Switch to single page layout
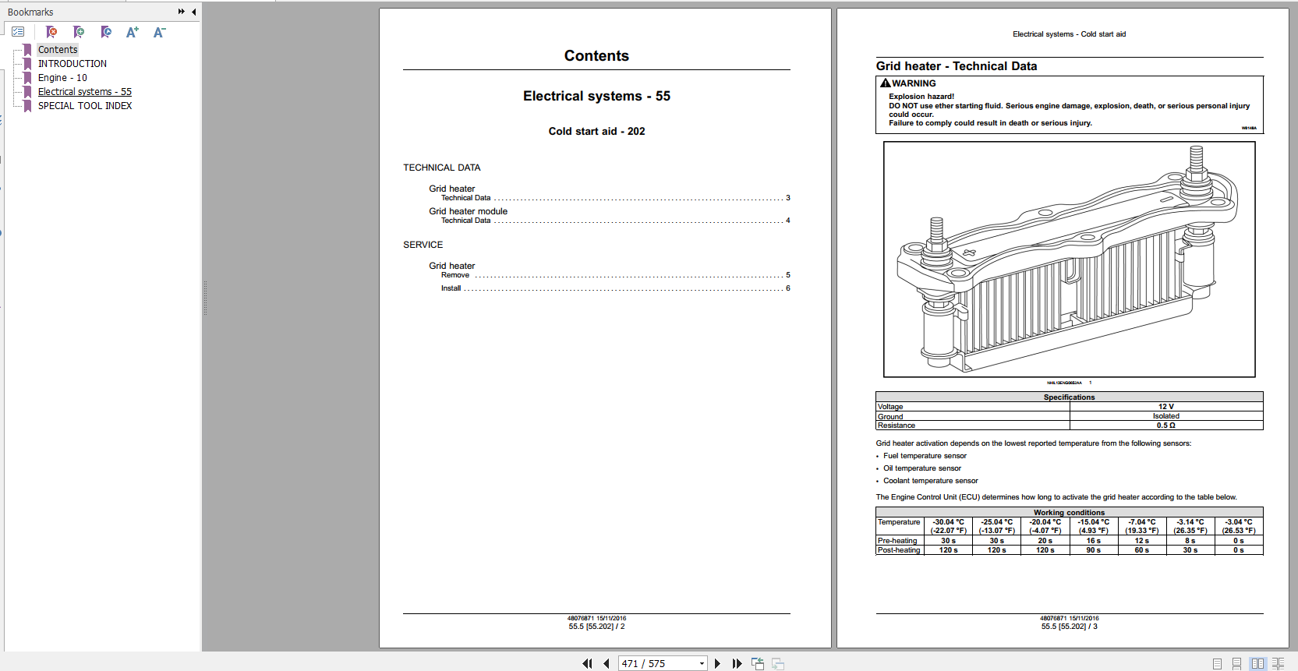 (x=1217, y=663)
